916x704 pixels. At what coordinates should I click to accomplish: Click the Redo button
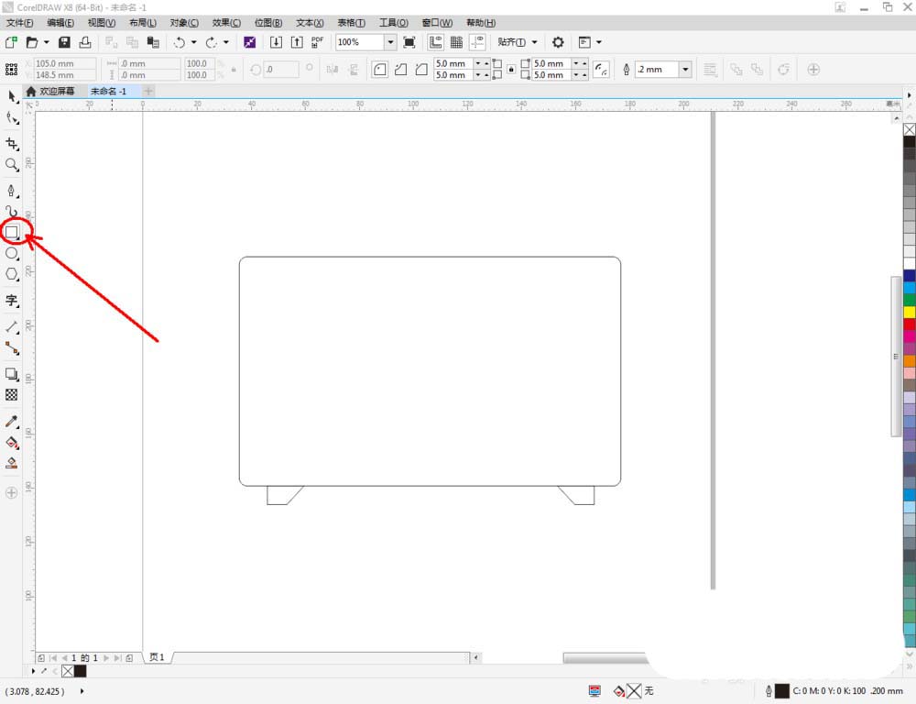pos(212,42)
